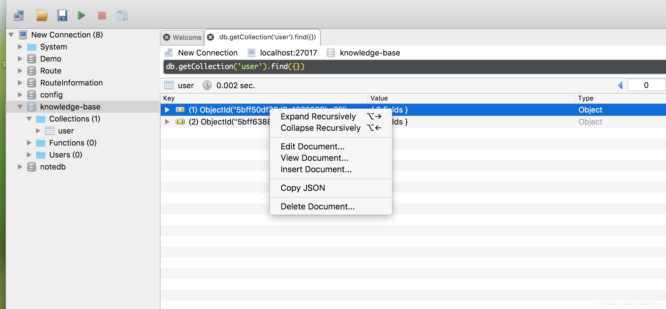
Task: Run query with green play icon
Action: point(81,15)
